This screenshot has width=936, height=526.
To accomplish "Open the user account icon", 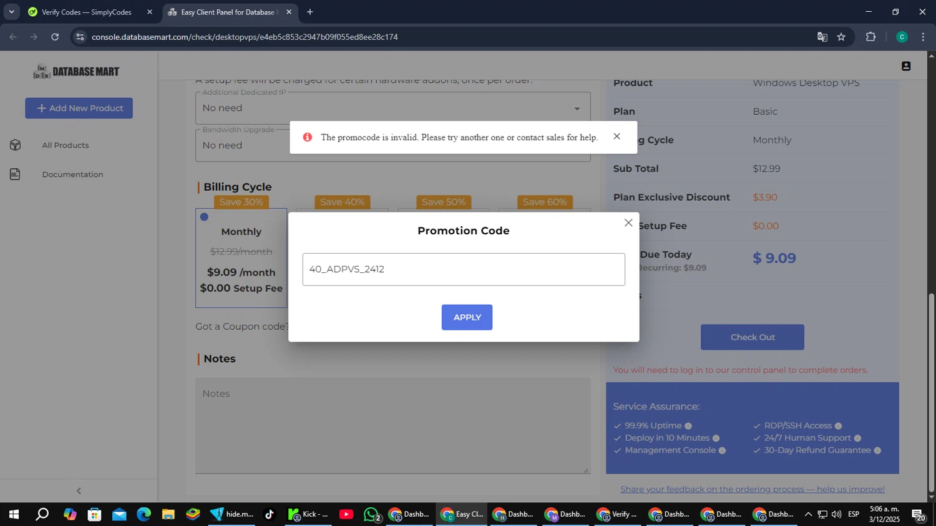I will pyautogui.click(x=906, y=66).
